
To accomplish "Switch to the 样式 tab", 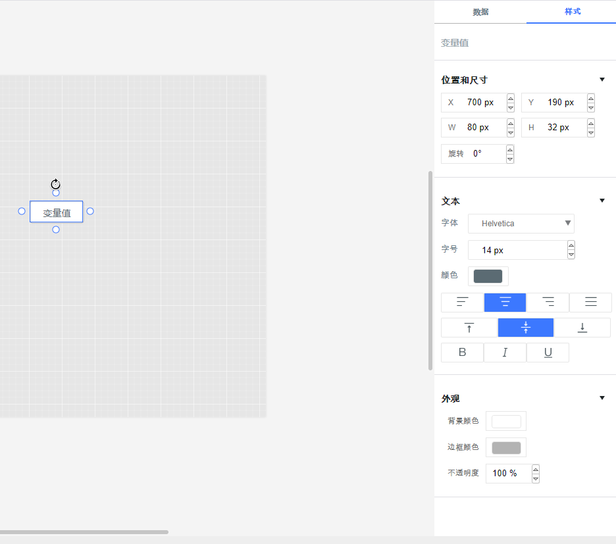I will tap(573, 12).
